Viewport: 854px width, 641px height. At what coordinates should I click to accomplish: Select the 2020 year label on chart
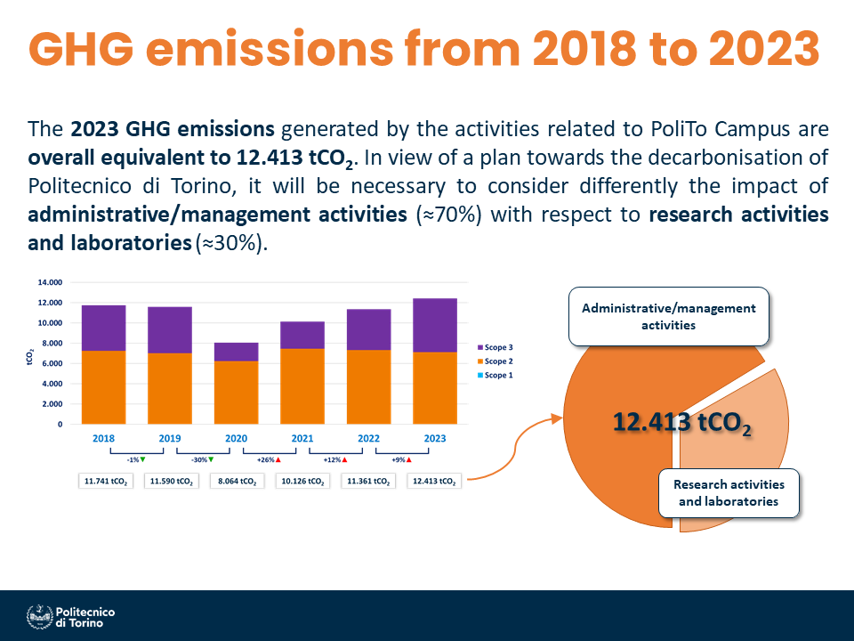(236, 439)
